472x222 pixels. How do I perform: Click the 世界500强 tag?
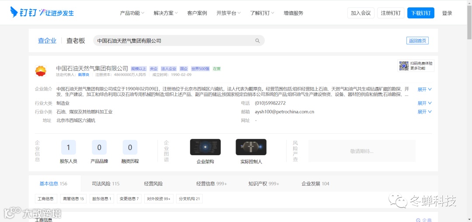click(x=200, y=69)
